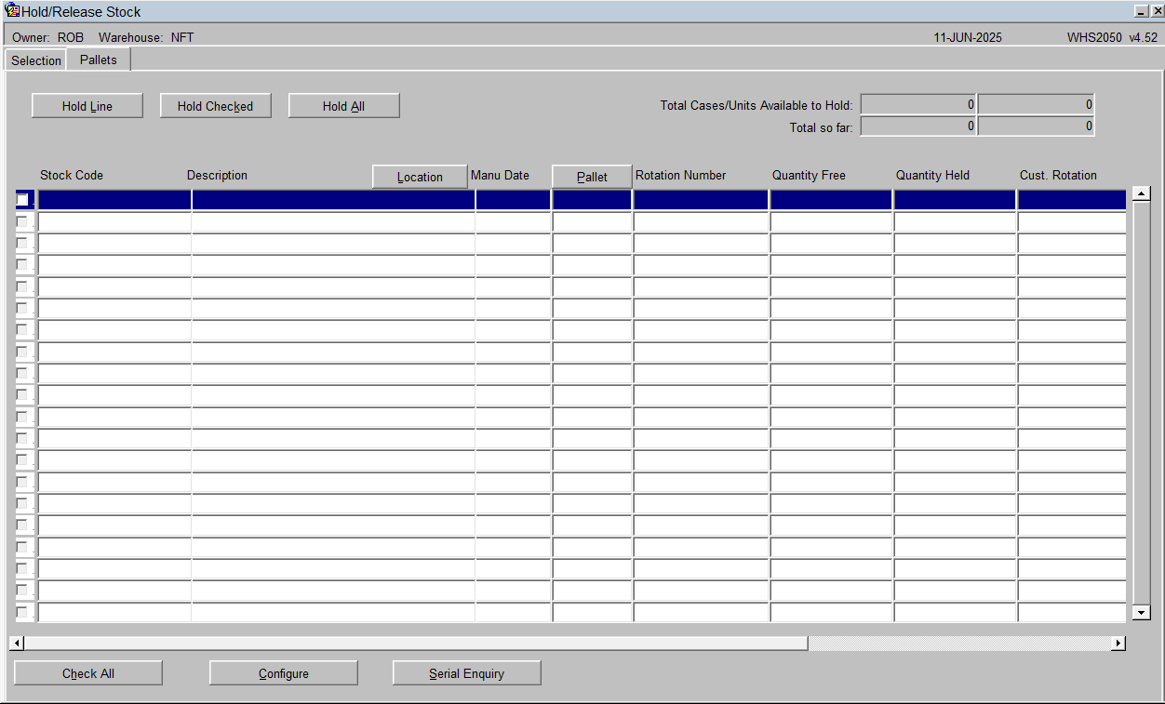Click the vertical scrollbar down arrow
This screenshot has width=1165, height=704.
point(1142,612)
